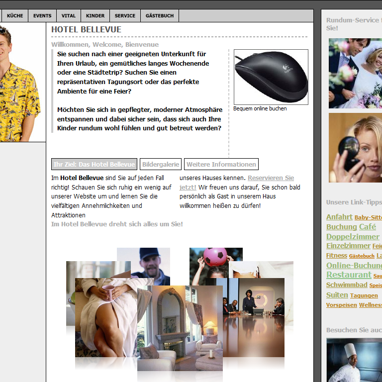The image size is (382, 382).
Task: Select the 'Ihr Ziel: Das Hotel Bellevue' tab
Action: click(x=95, y=164)
